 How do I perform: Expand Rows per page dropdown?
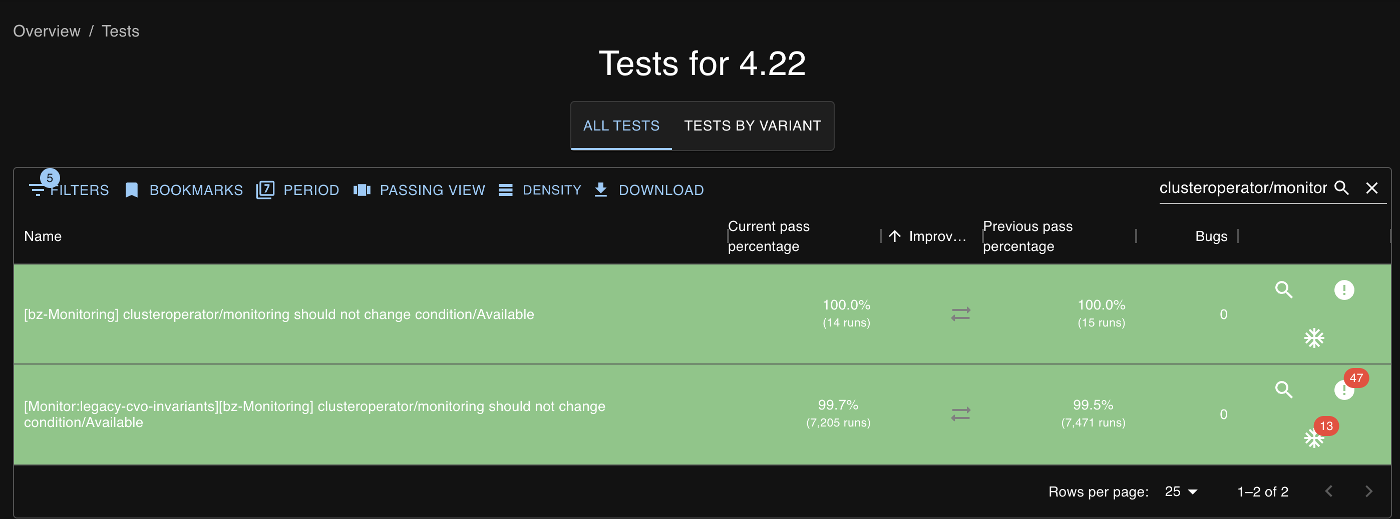1181,491
